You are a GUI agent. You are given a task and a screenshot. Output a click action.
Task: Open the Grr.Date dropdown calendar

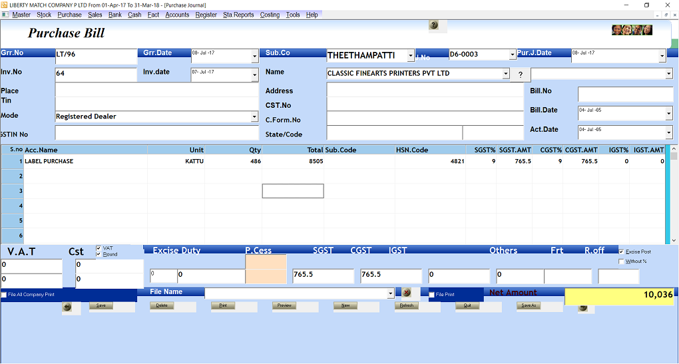[x=254, y=57]
